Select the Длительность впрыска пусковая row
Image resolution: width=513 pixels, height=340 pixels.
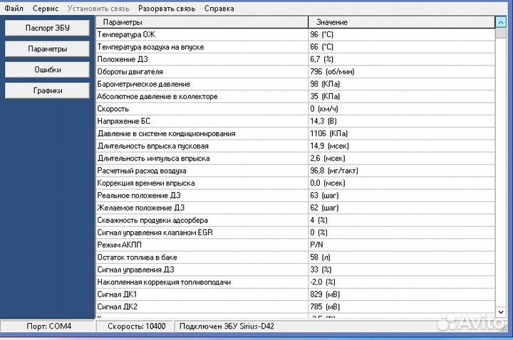(296, 146)
